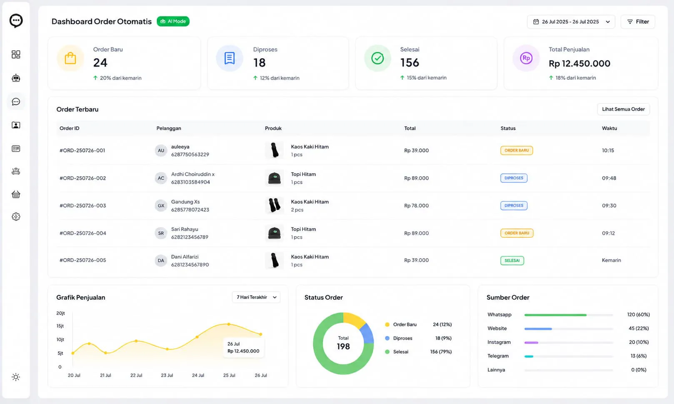Click customer phone number 6287750563229

190,155
